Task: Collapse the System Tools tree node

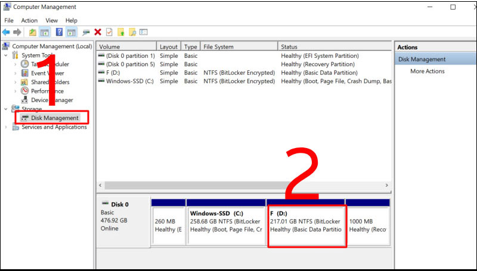Action: coord(6,56)
